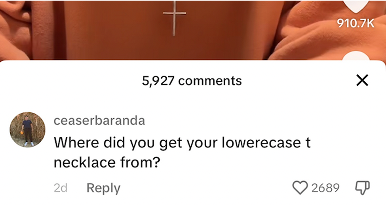Tap the 'necklace from?' line of the comment
Image resolution: width=386 pixels, height=205 pixels.
point(107,162)
